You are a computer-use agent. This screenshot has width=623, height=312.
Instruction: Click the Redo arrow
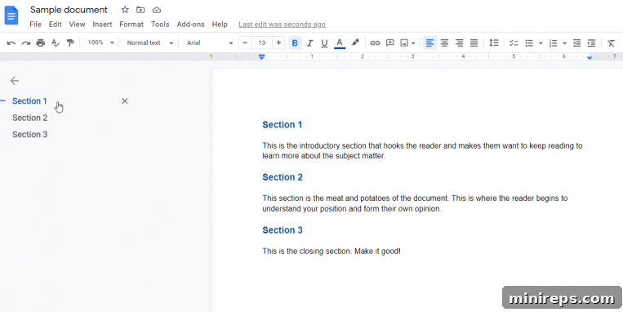click(26, 43)
